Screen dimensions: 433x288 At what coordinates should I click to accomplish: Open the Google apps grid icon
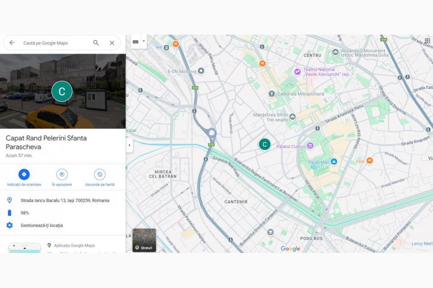[427, 41]
